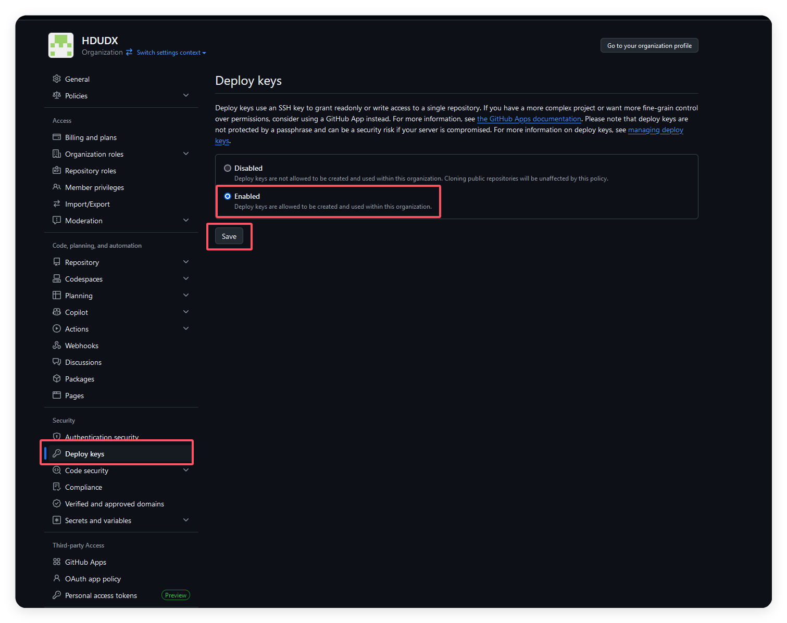Click the Packages box icon
The image size is (787, 623).
click(x=57, y=379)
